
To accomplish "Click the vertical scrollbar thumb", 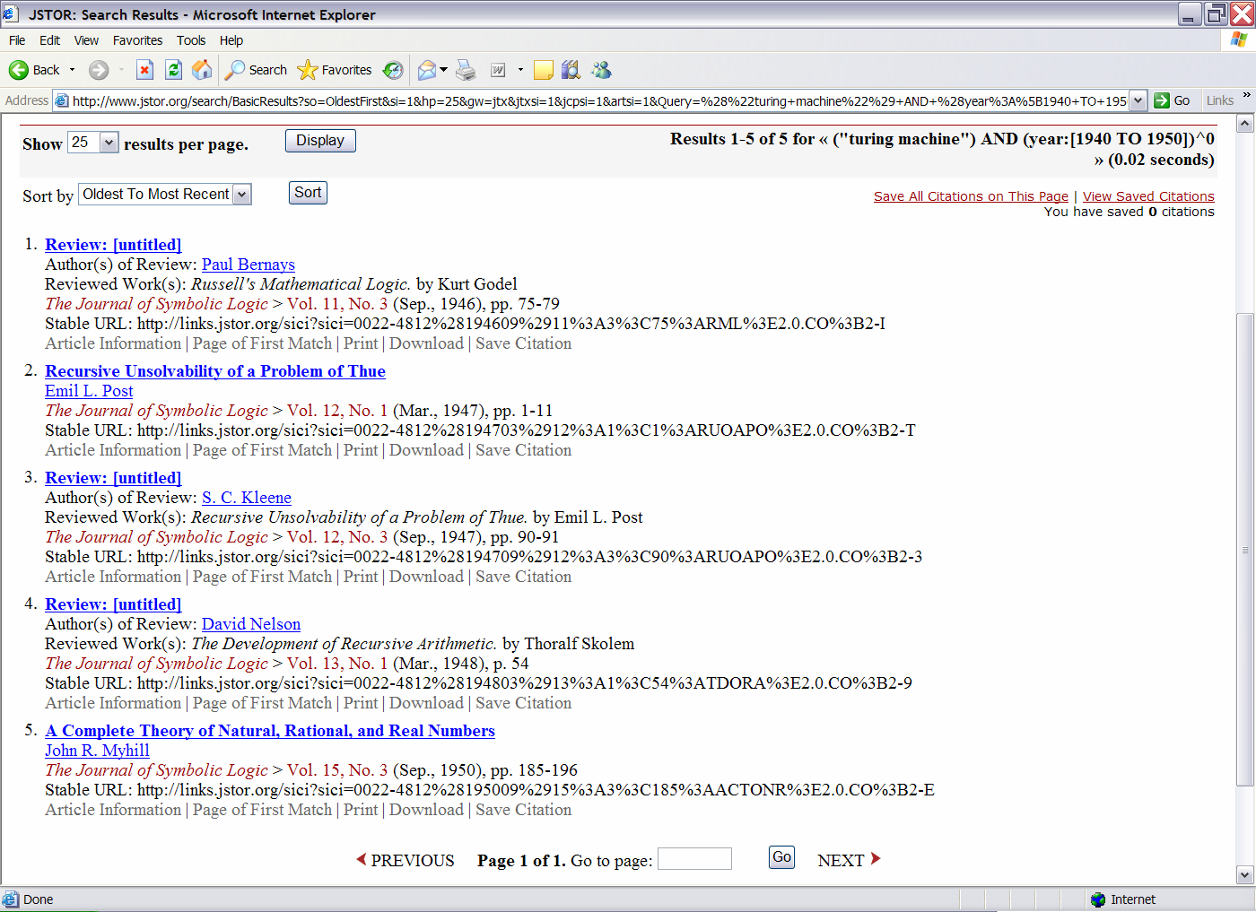I will click(x=1244, y=550).
